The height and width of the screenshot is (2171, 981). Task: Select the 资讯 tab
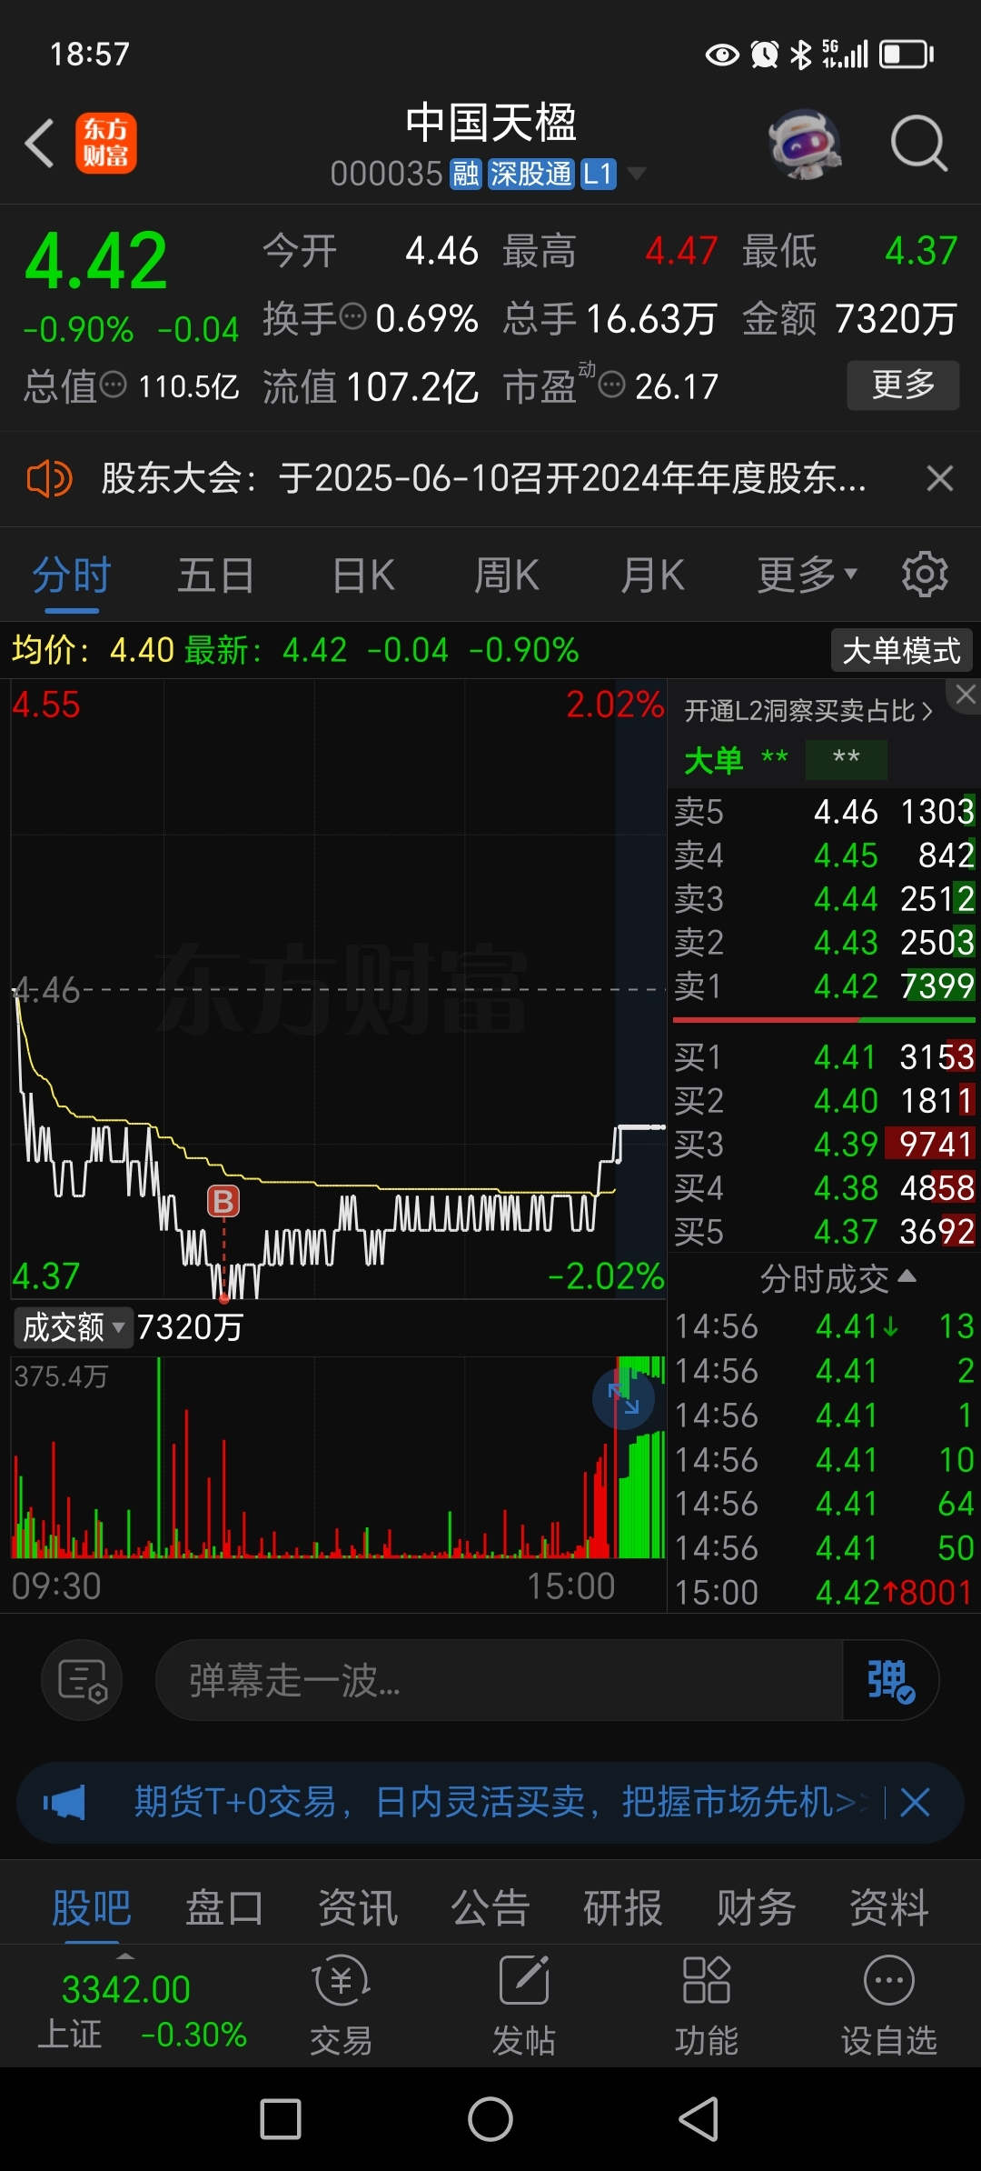pyautogui.click(x=358, y=1907)
